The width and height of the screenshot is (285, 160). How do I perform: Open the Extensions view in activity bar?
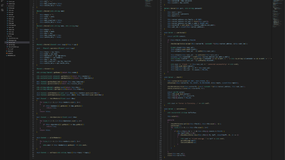(x=2, y=5)
